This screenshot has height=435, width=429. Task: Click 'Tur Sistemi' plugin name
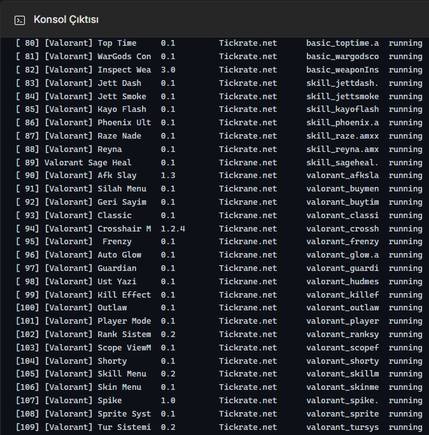point(124,427)
